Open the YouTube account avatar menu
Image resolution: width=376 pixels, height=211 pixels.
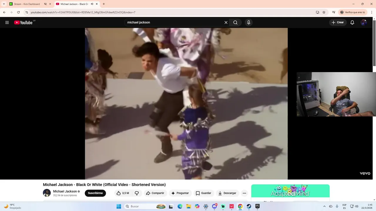[x=364, y=23]
